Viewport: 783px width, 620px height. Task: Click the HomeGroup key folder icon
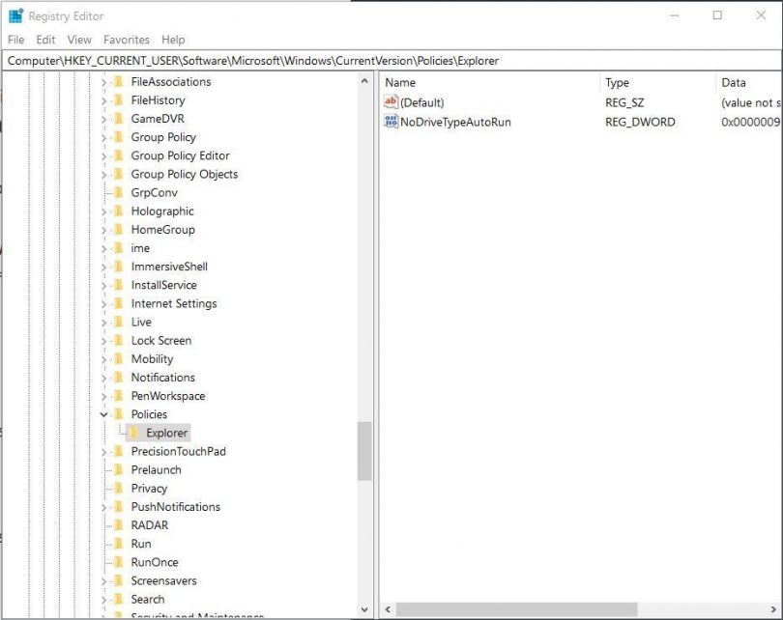(x=118, y=230)
